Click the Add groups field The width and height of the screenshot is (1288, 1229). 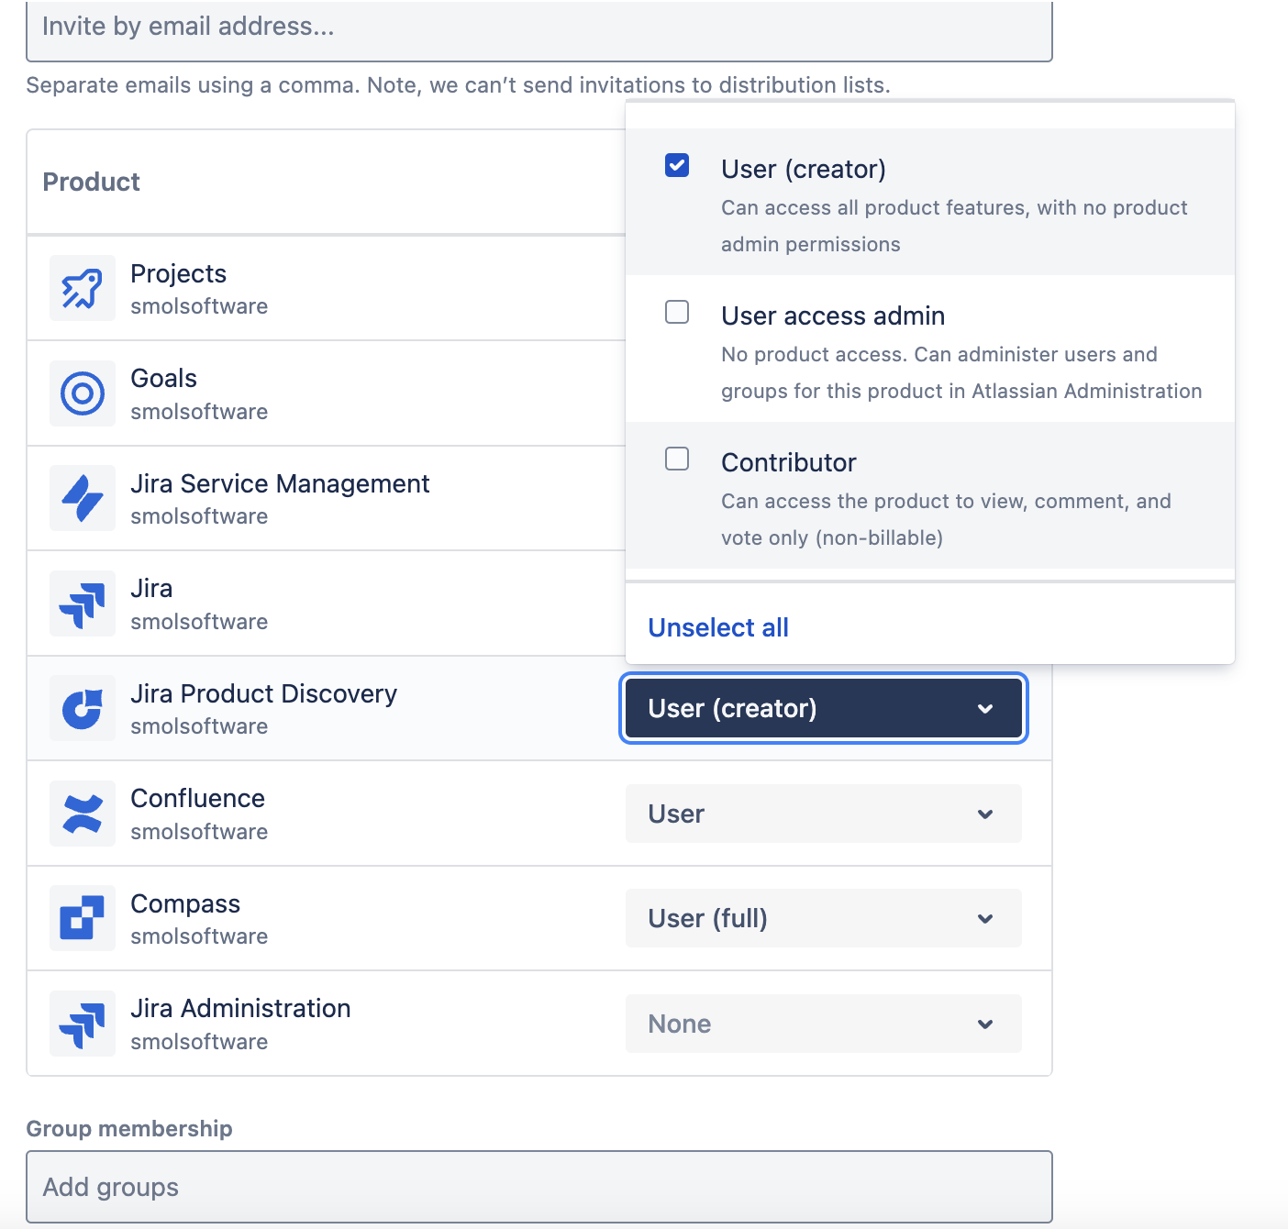(539, 1187)
